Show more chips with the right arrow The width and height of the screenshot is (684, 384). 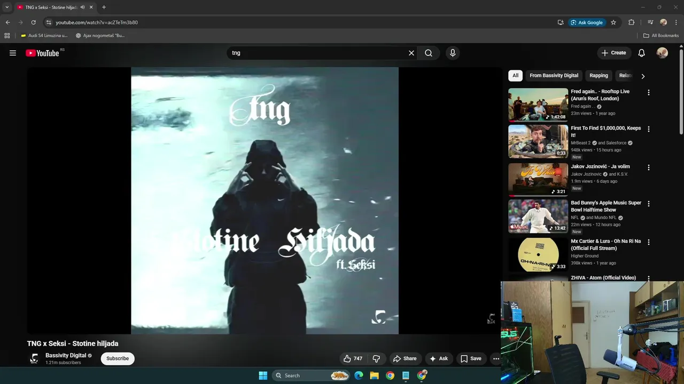pyautogui.click(x=643, y=76)
